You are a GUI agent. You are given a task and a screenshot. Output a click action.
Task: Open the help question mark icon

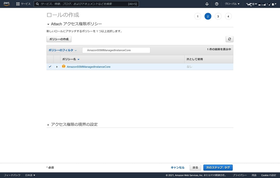[216, 4]
